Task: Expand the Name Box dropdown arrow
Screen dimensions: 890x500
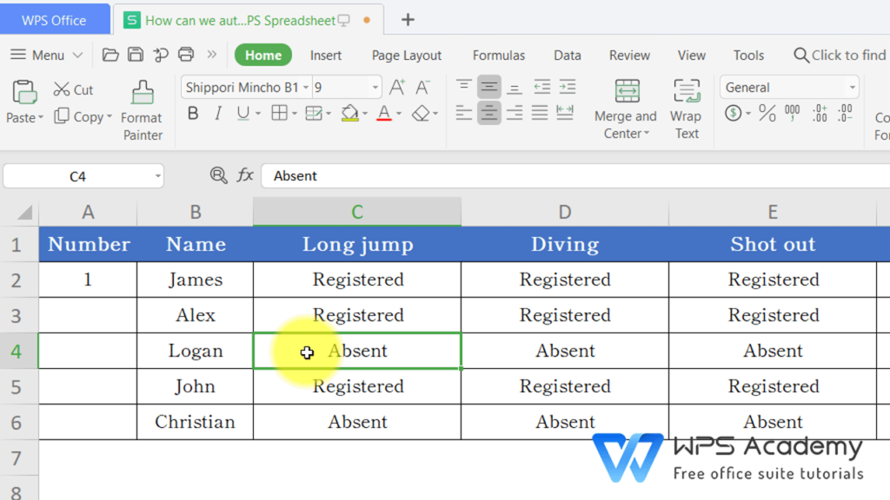Action: tap(157, 176)
